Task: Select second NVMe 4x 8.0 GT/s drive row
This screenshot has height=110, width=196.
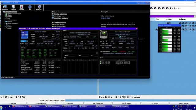Action: (x=118, y=64)
